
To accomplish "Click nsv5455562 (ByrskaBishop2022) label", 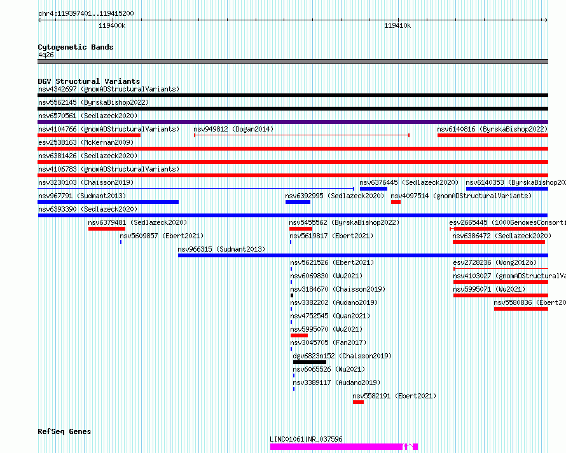I will [344, 222].
